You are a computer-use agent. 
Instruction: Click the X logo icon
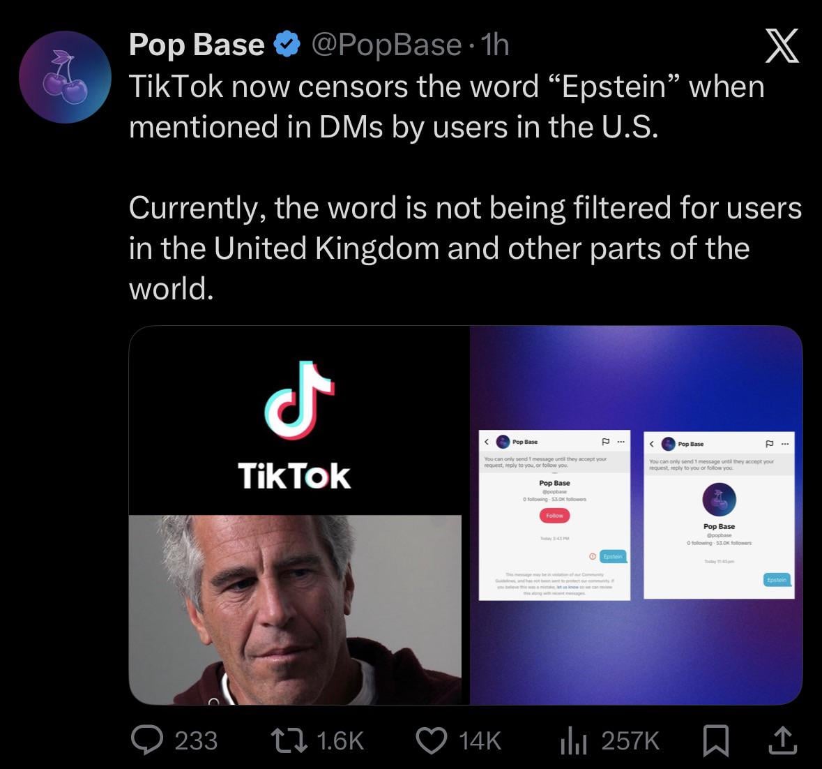pos(783,46)
